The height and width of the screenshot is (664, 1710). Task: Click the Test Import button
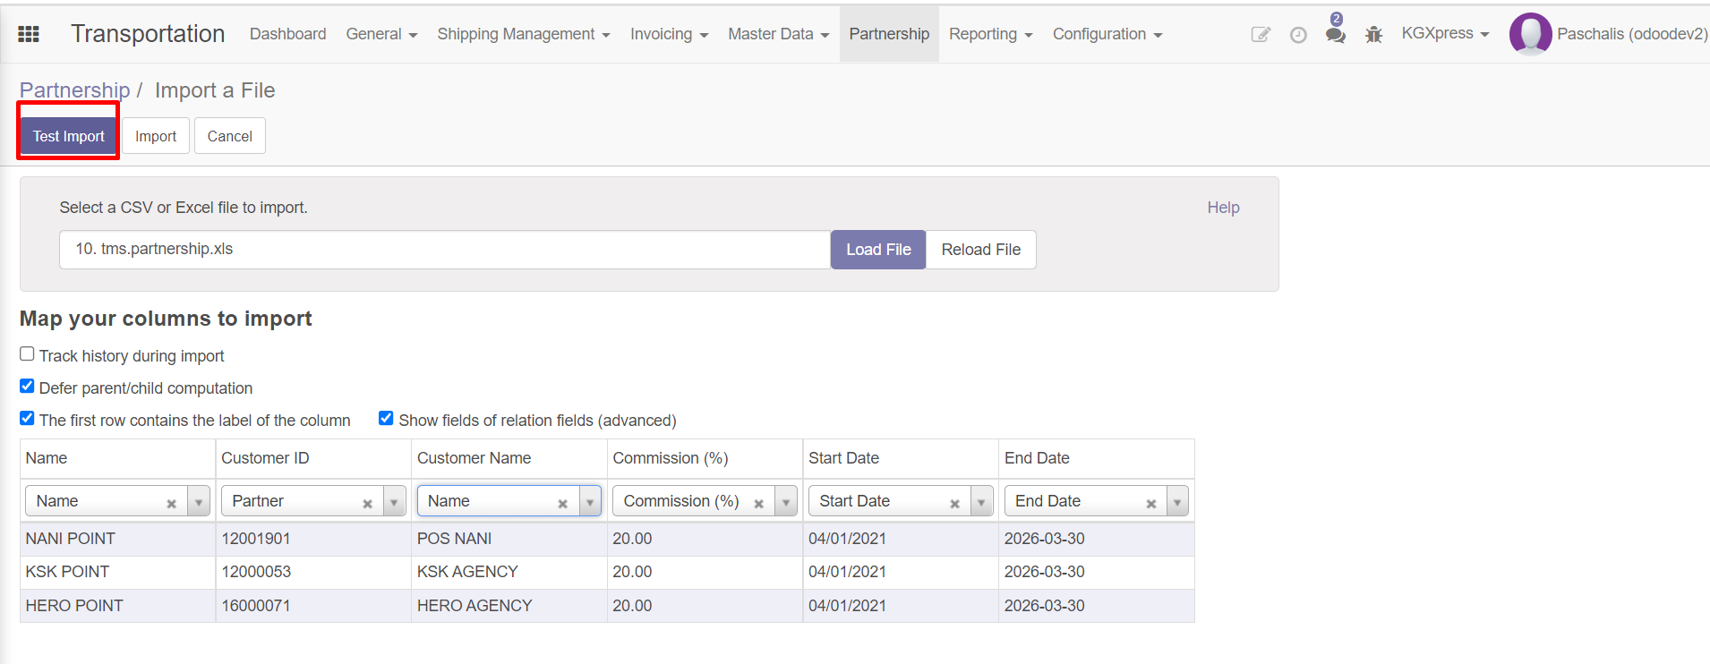pyautogui.click(x=69, y=136)
